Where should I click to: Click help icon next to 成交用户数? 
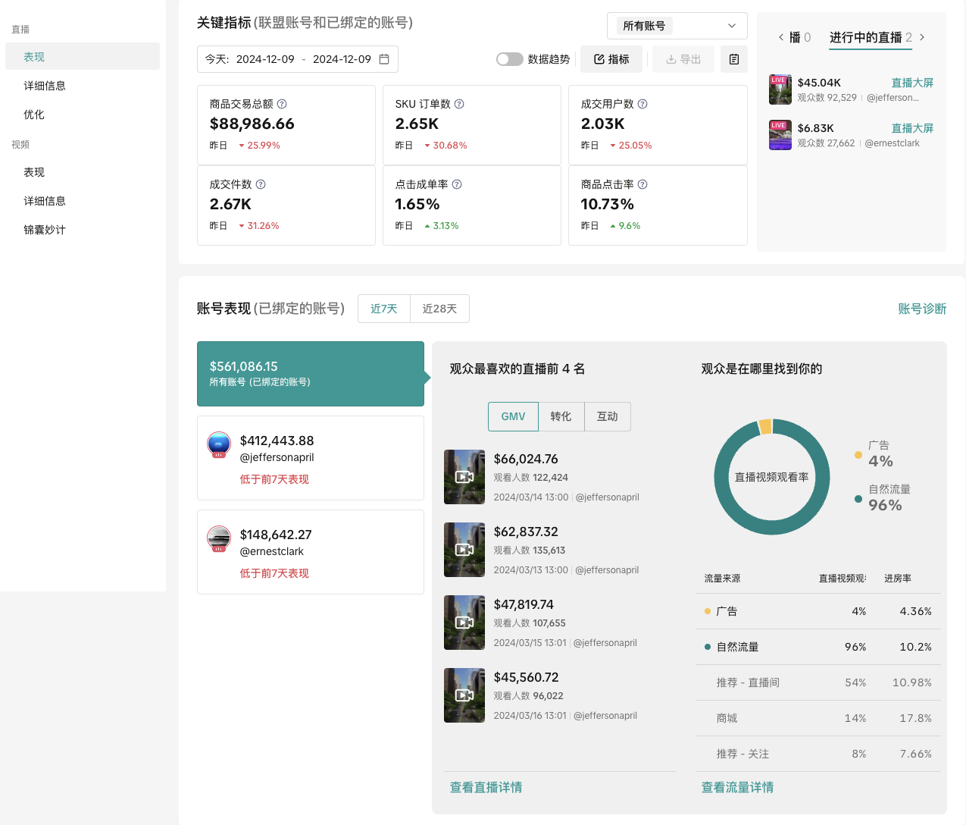642,104
